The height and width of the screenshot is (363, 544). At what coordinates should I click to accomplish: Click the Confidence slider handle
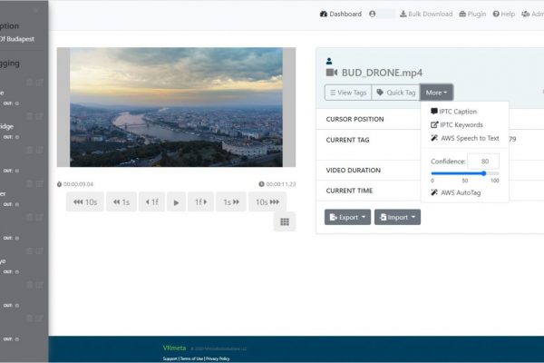coord(483,173)
